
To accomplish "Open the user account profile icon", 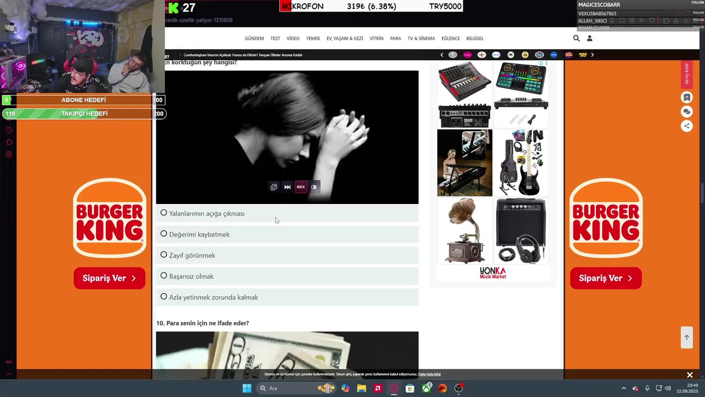I will click(x=589, y=38).
